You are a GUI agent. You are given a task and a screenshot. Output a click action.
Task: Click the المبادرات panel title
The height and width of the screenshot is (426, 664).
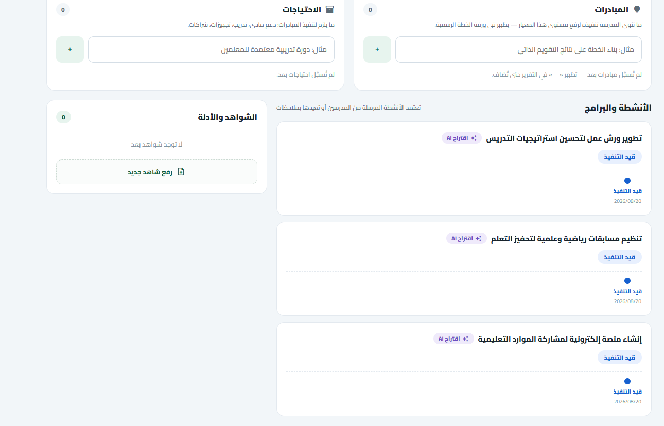611,10
